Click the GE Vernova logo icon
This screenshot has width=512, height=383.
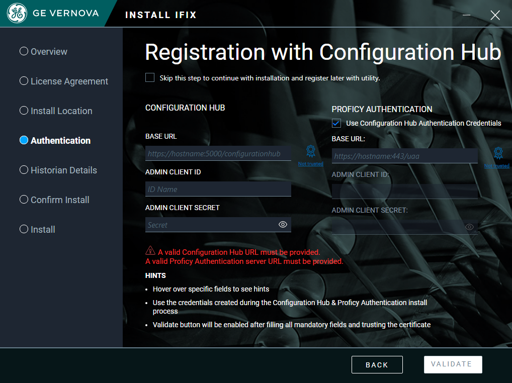(x=17, y=14)
